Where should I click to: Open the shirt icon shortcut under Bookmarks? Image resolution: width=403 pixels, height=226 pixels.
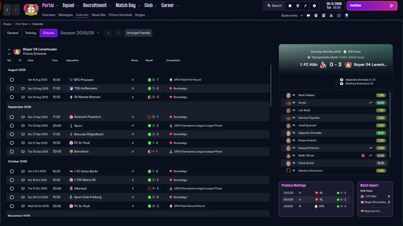316,15
